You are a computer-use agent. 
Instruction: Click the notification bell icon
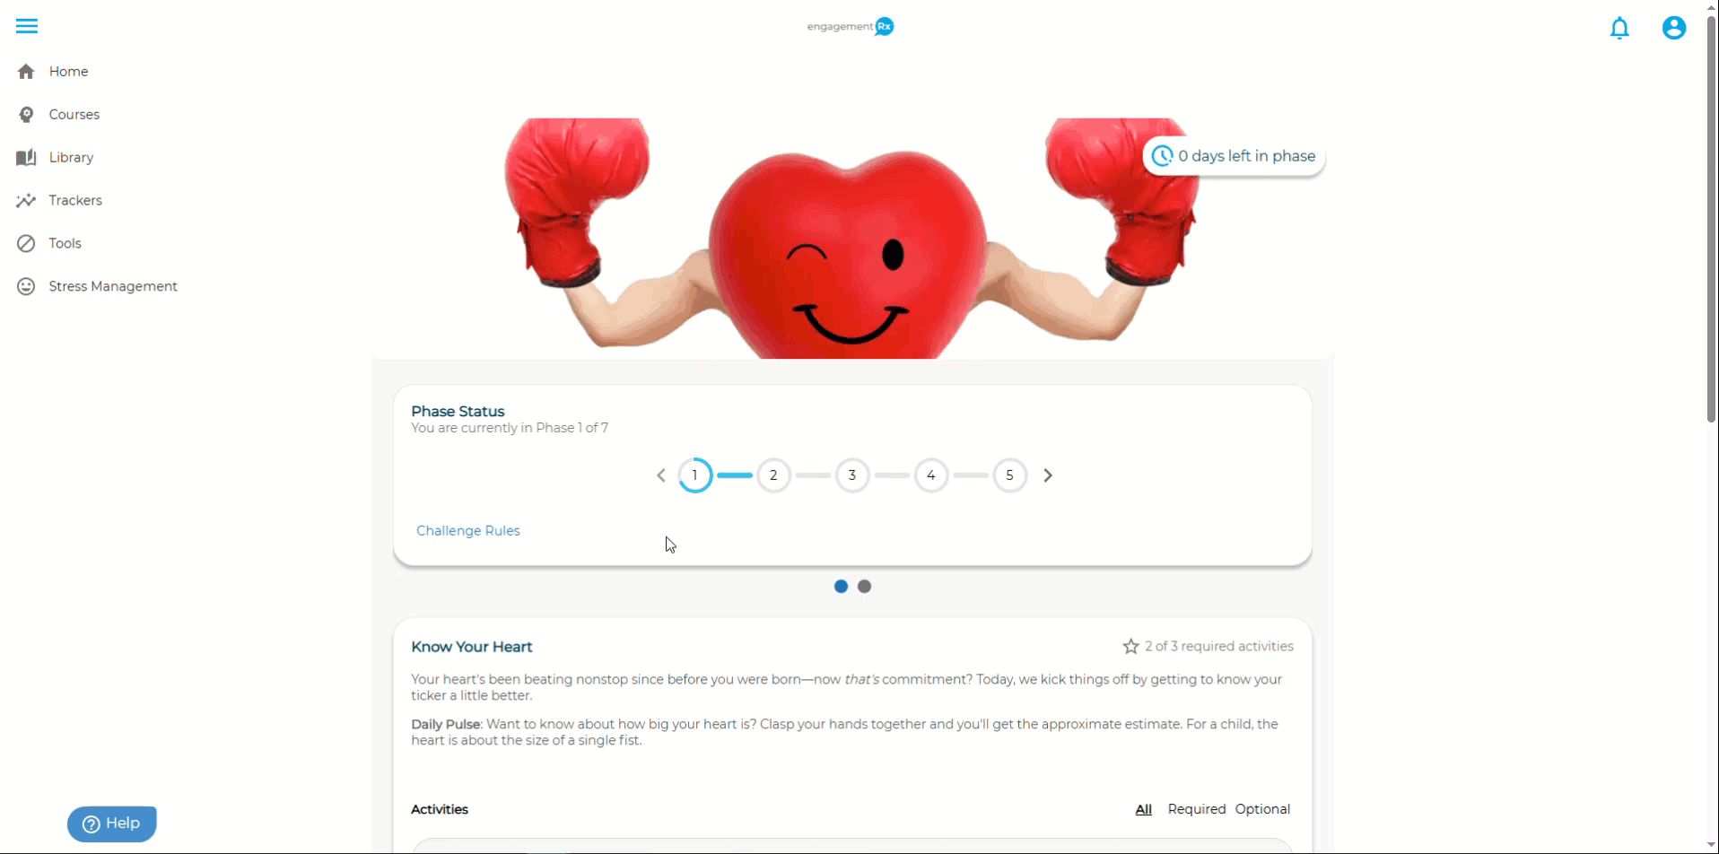click(1619, 28)
